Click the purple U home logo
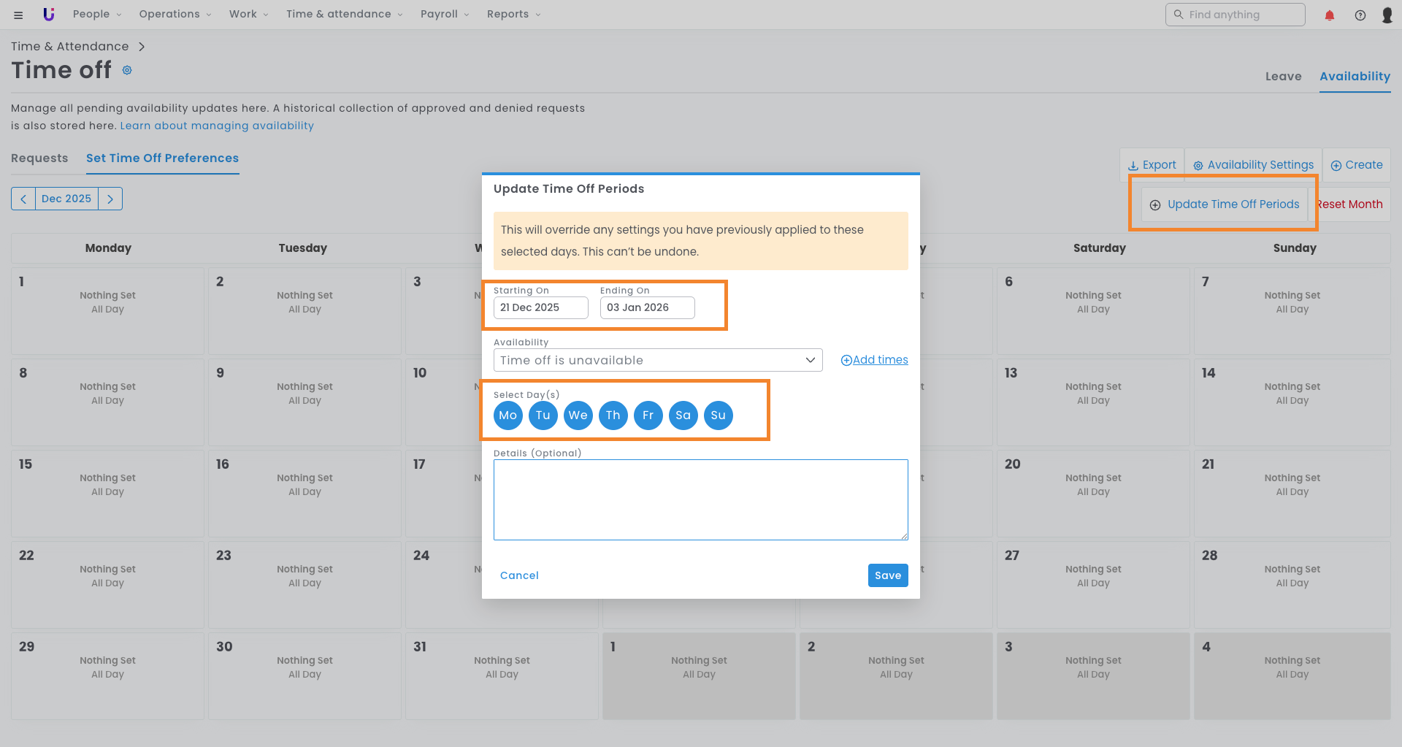1402x747 pixels. tap(49, 15)
